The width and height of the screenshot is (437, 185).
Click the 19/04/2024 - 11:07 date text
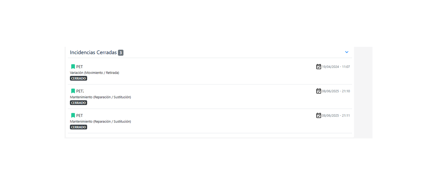(336, 67)
